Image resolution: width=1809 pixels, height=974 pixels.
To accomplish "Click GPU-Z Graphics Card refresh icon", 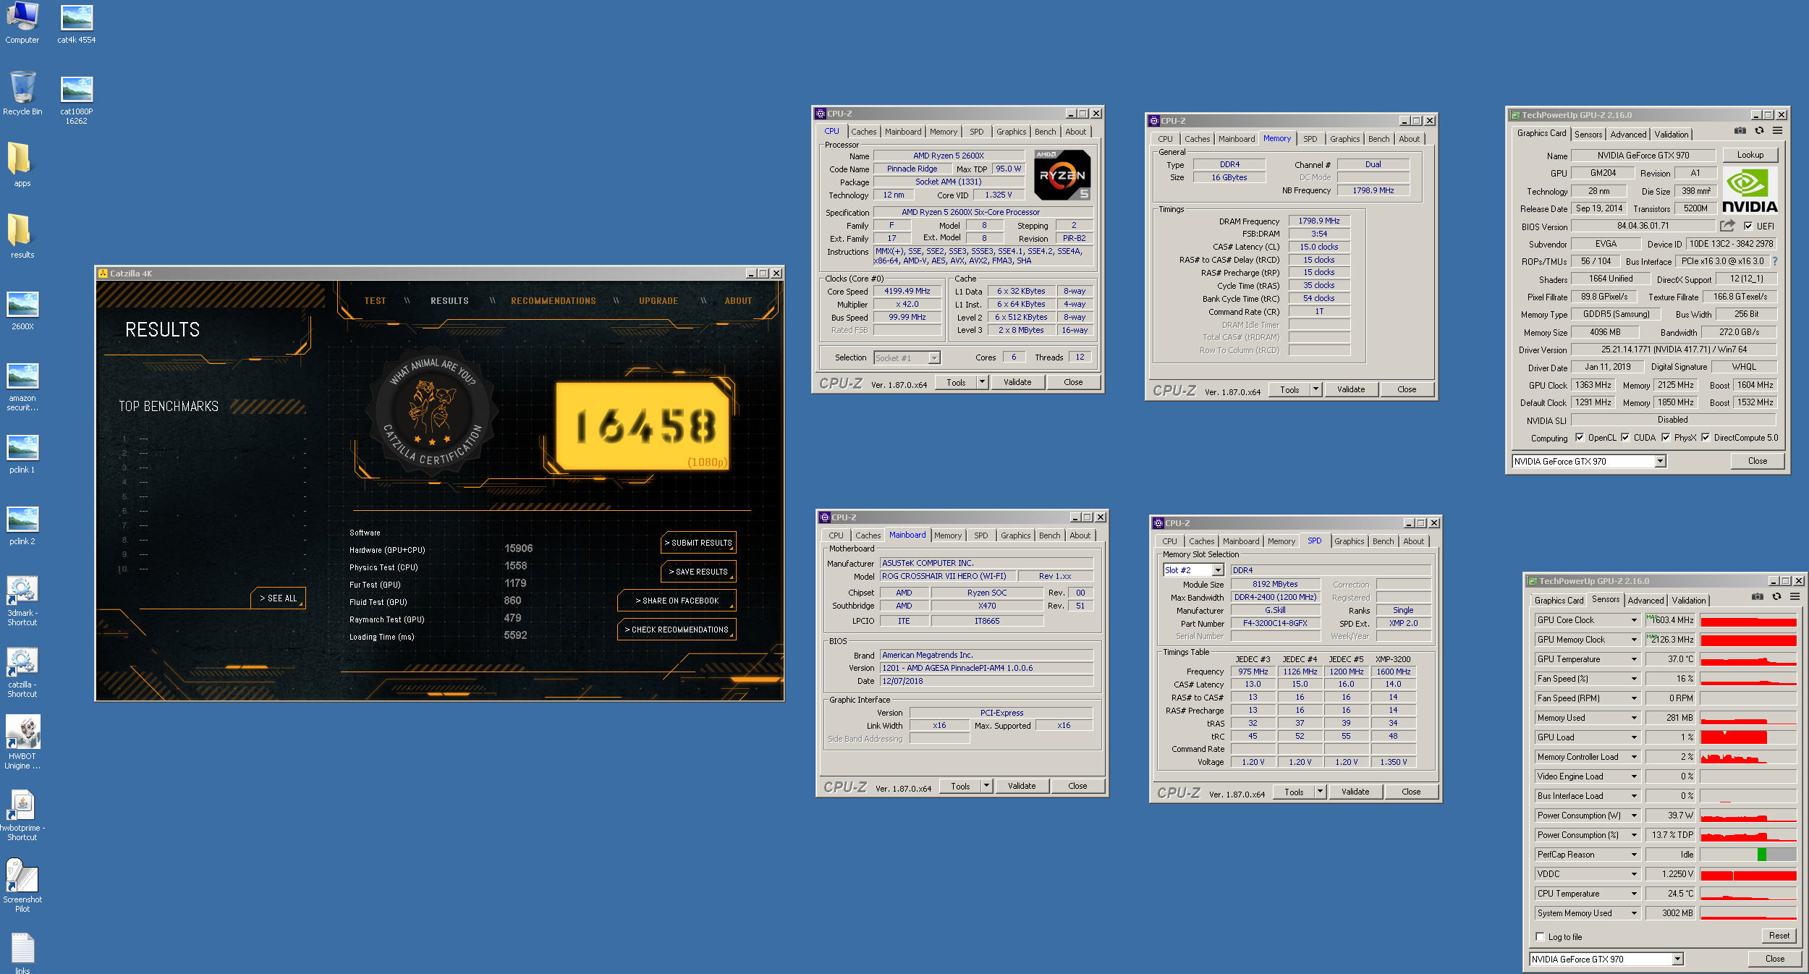I will pyautogui.click(x=1759, y=131).
